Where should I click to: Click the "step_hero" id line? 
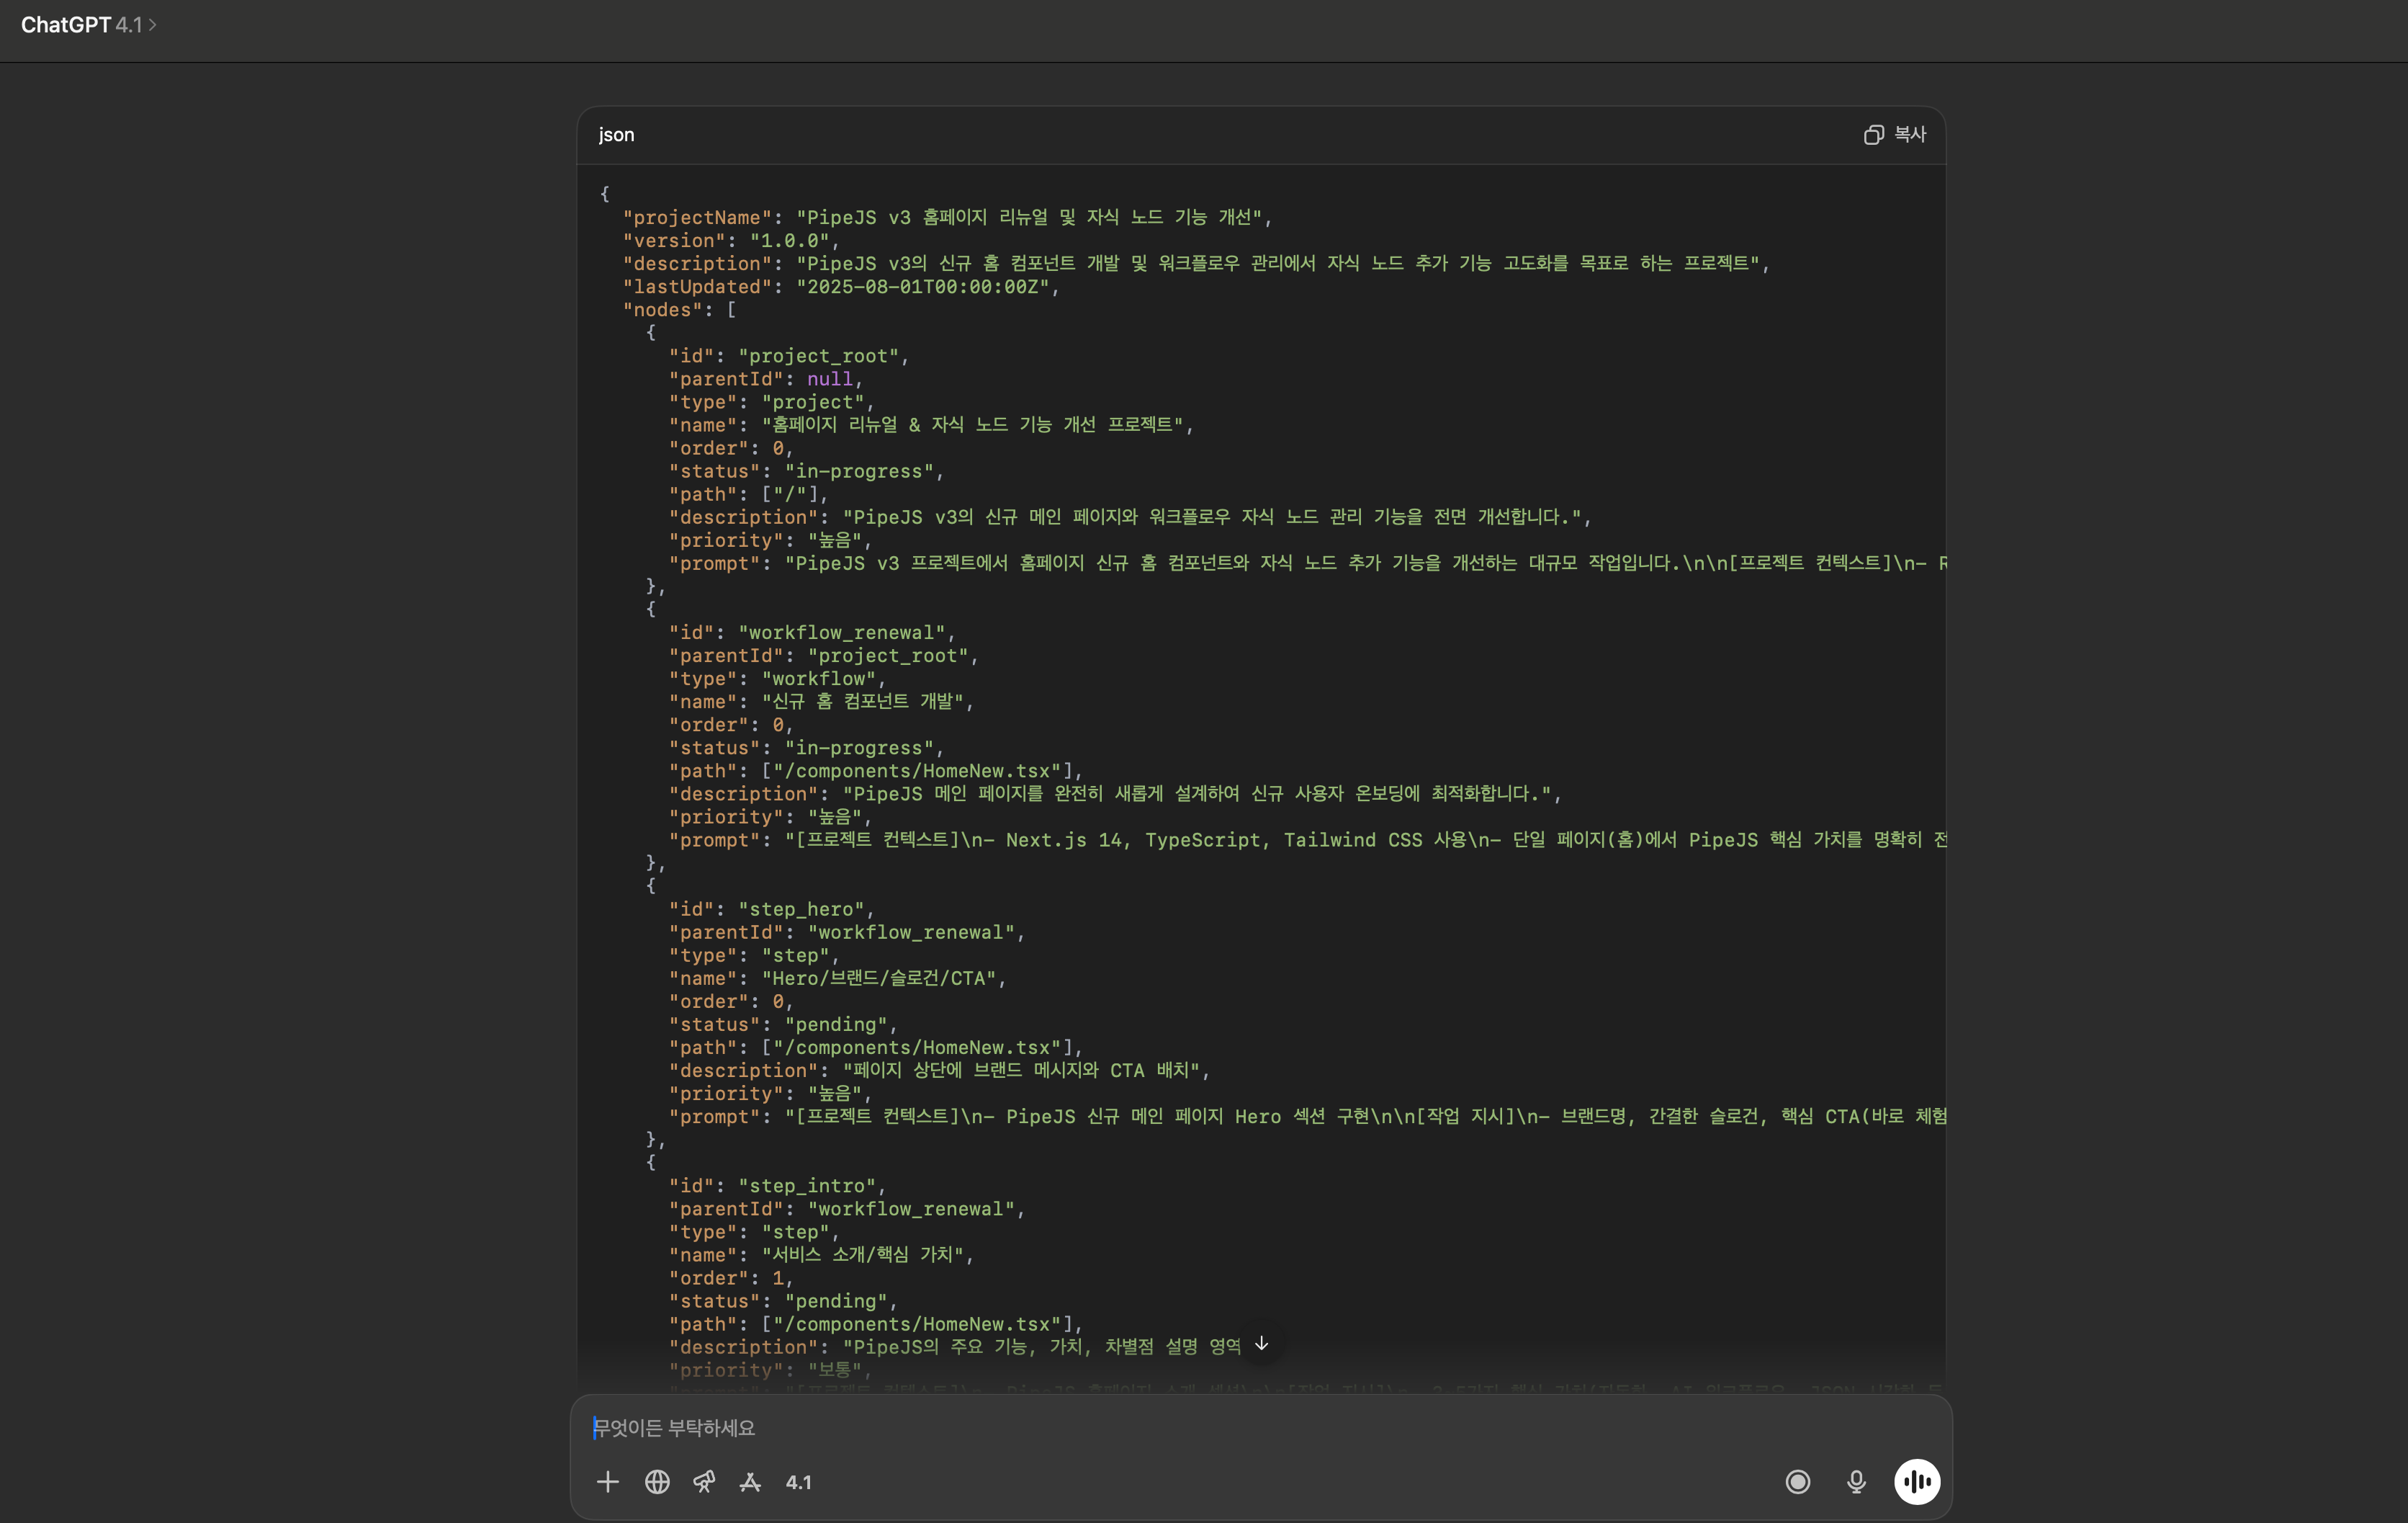pos(770,908)
